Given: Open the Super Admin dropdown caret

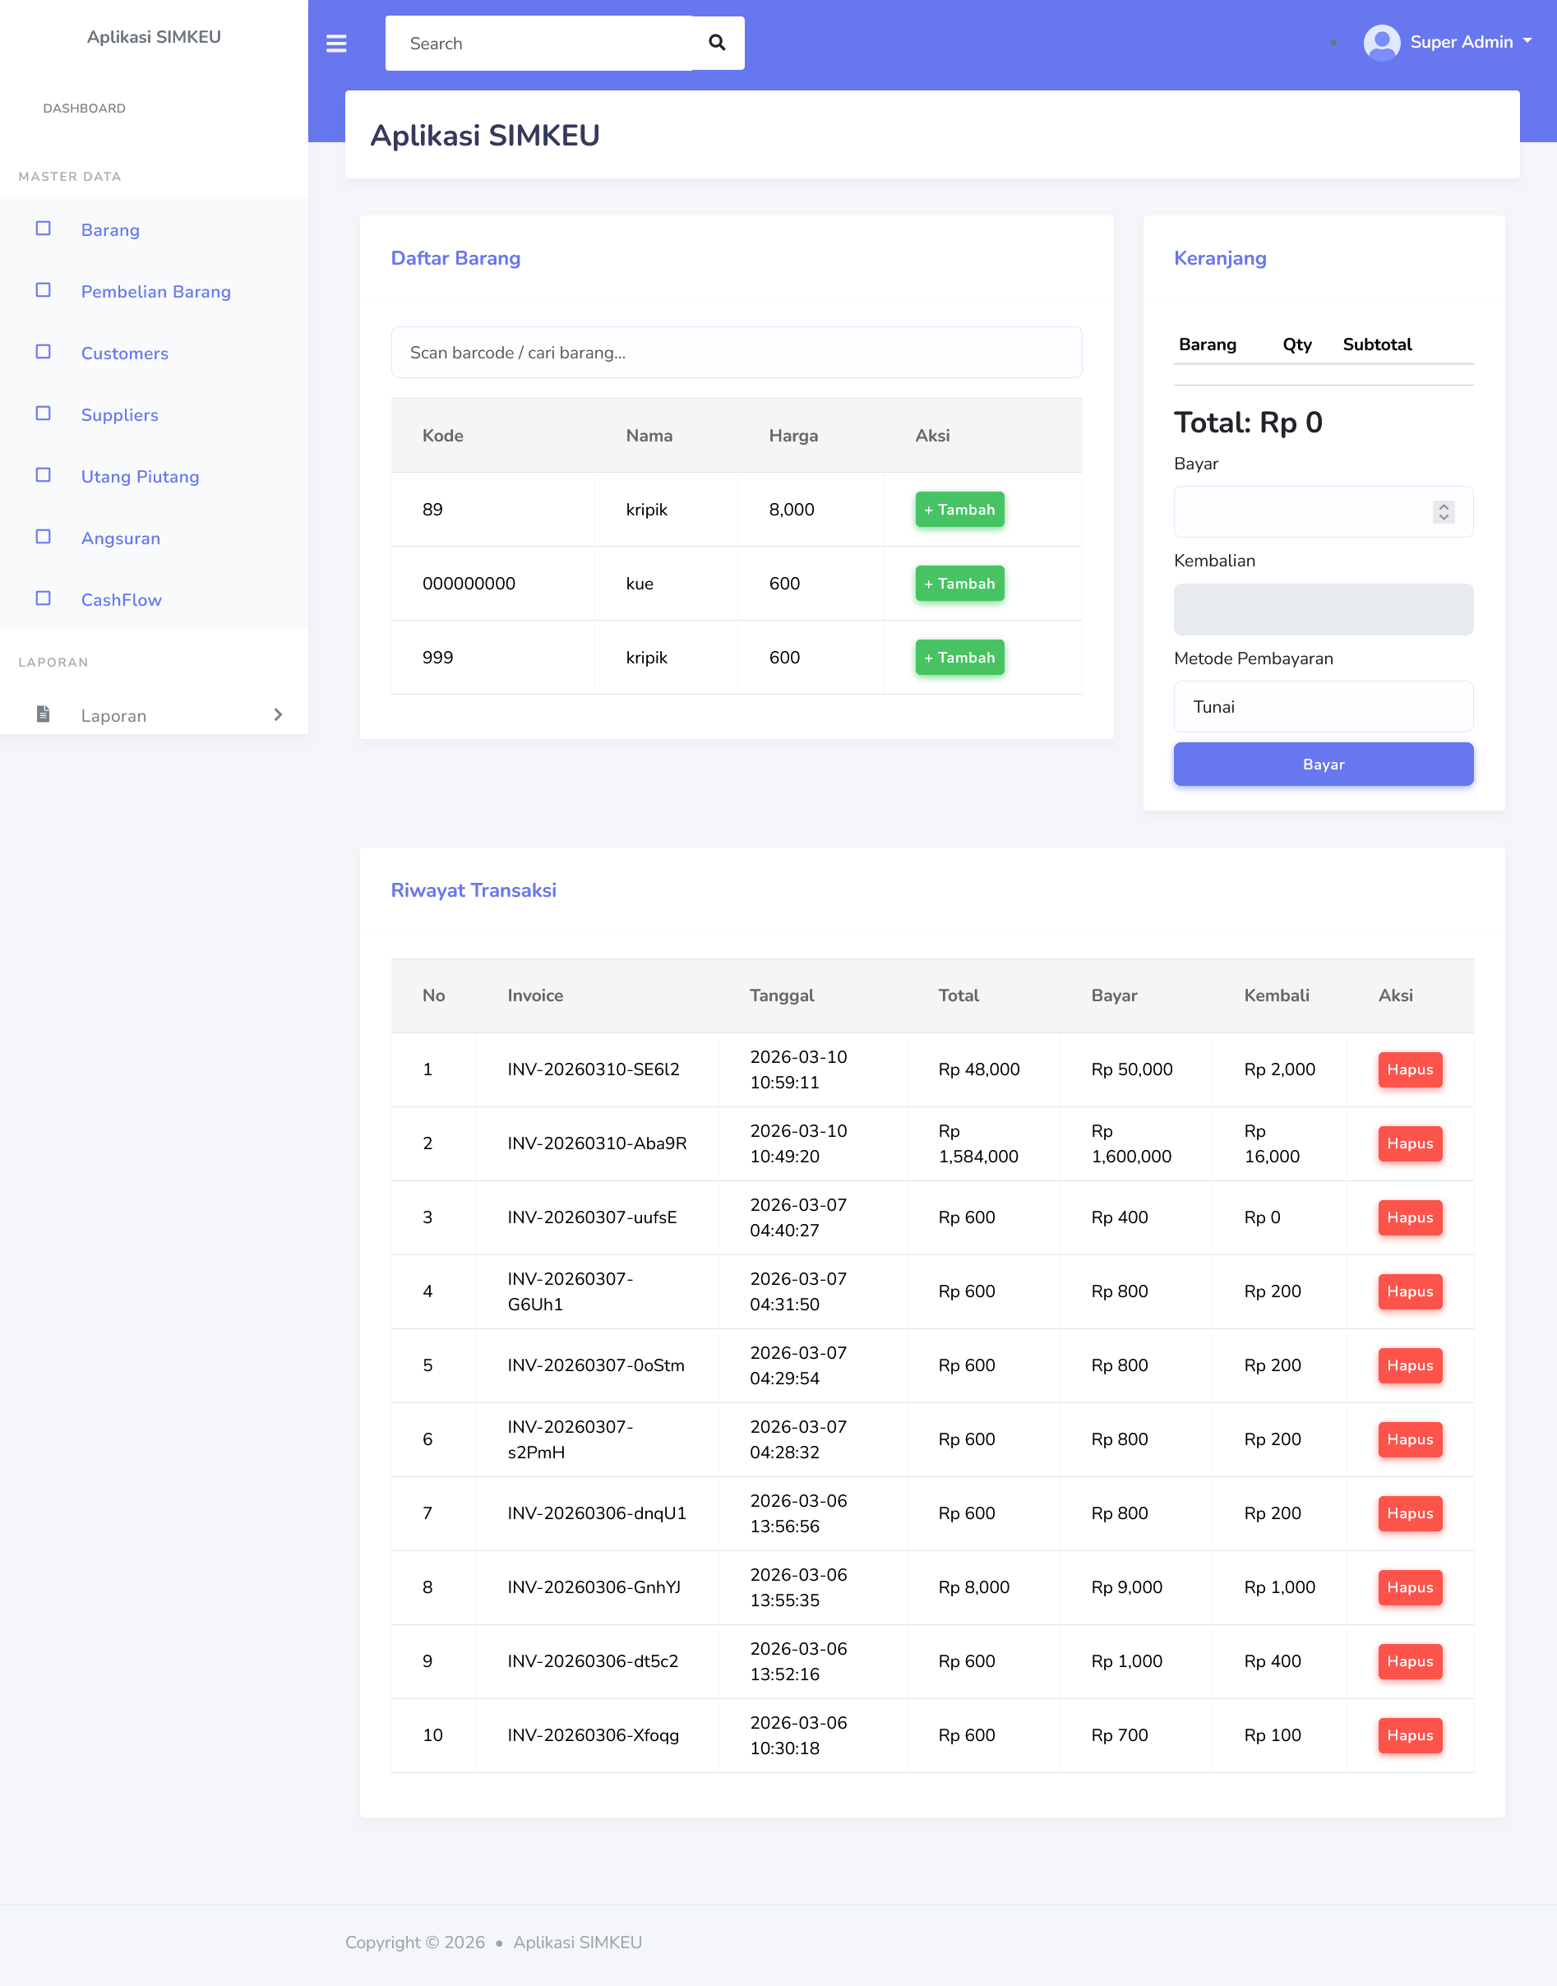Looking at the screenshot, I should coord(1527,41).
